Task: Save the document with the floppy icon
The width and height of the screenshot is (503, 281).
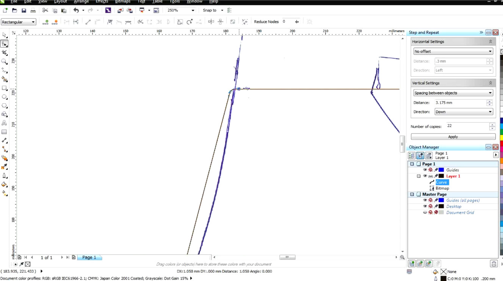Action: pyautogui.click(x=24, y=11)
